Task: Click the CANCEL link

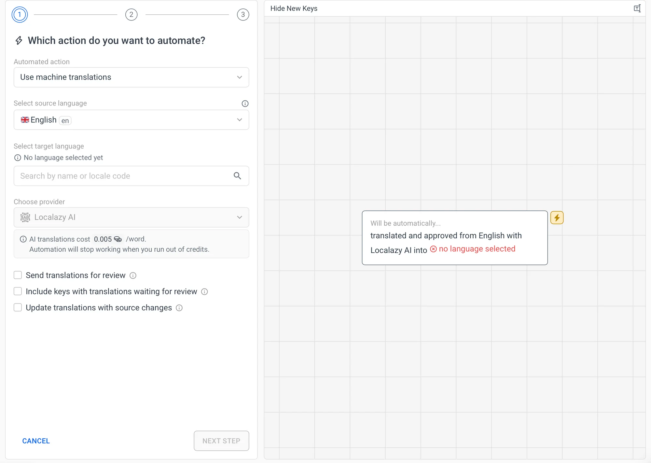Action: coord(36,441)
